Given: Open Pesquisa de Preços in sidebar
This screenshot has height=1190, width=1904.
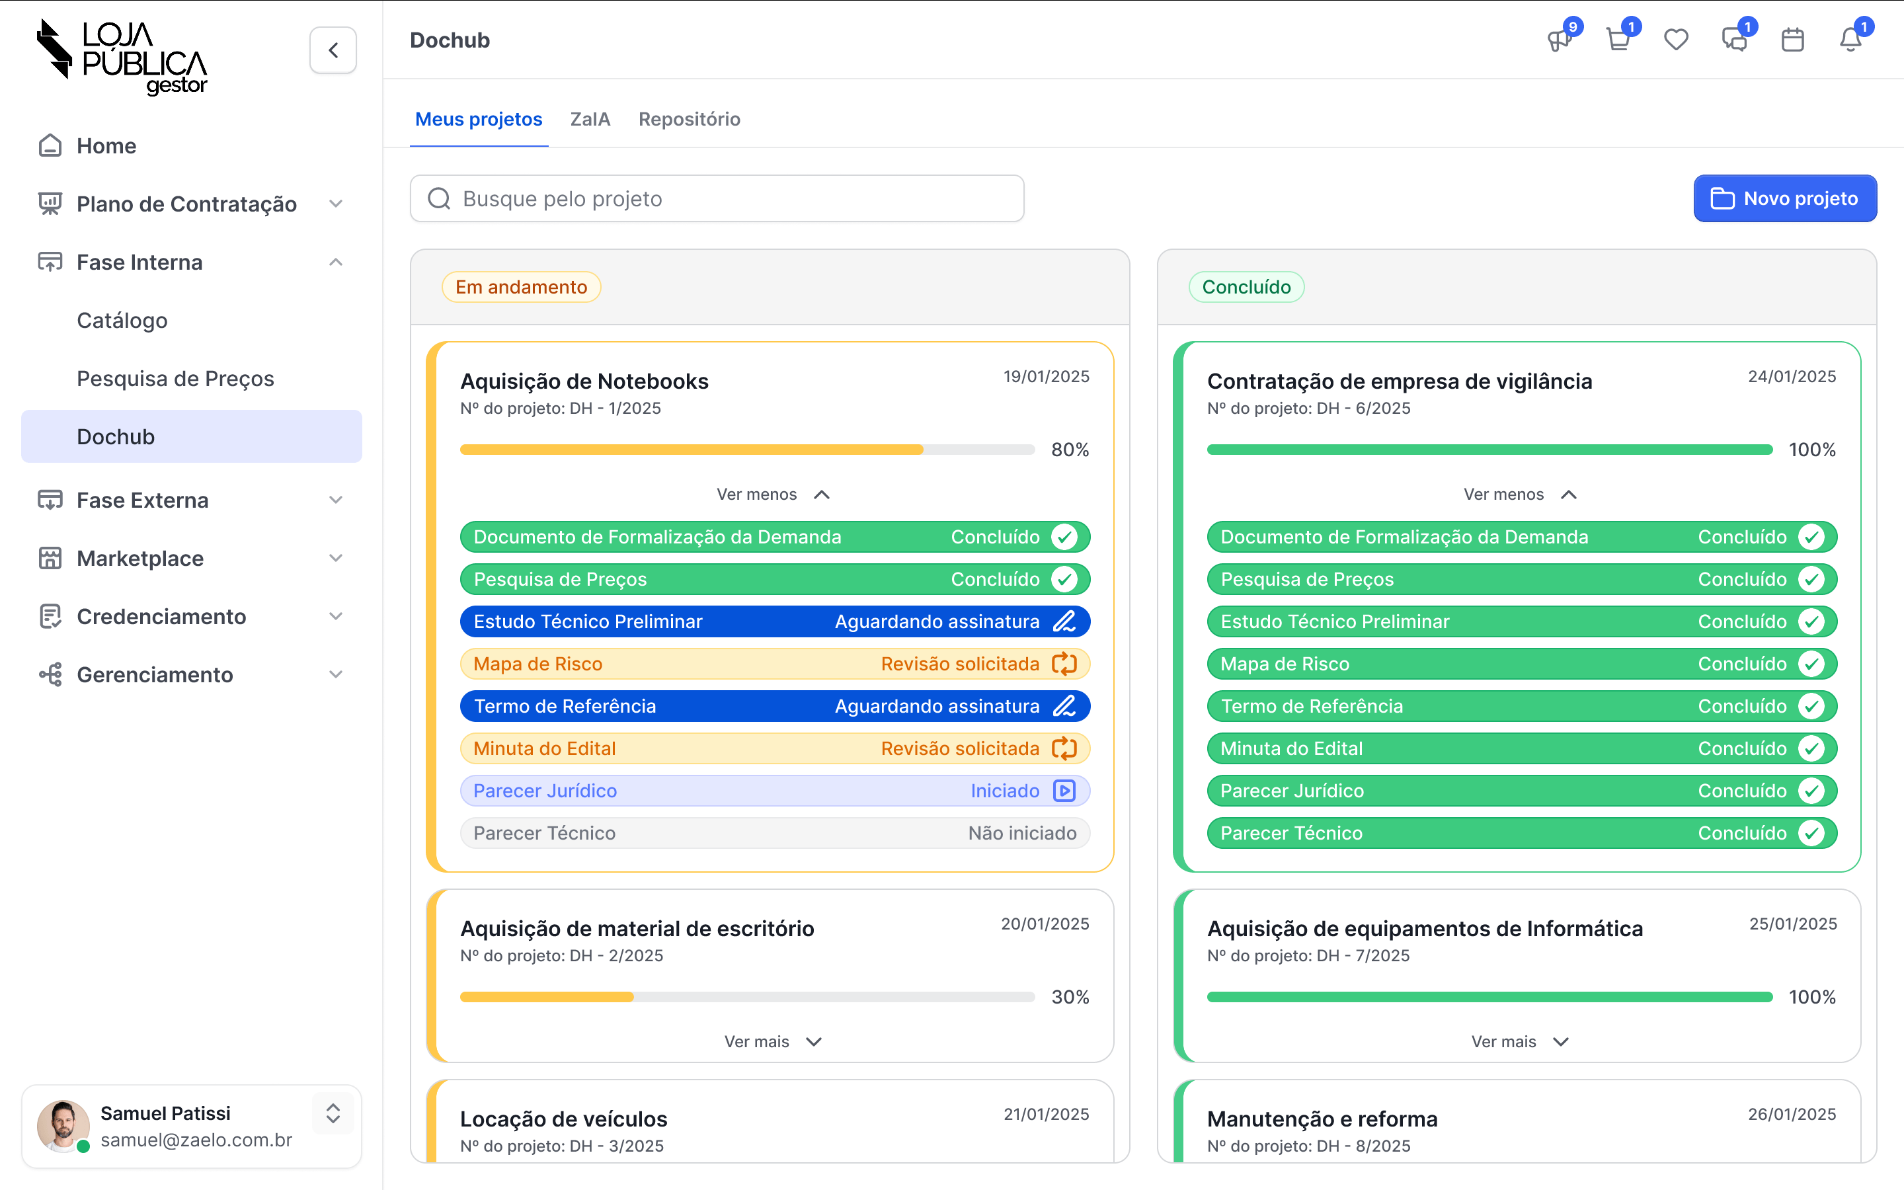Looking at the screenshot, I should (175, 379).
